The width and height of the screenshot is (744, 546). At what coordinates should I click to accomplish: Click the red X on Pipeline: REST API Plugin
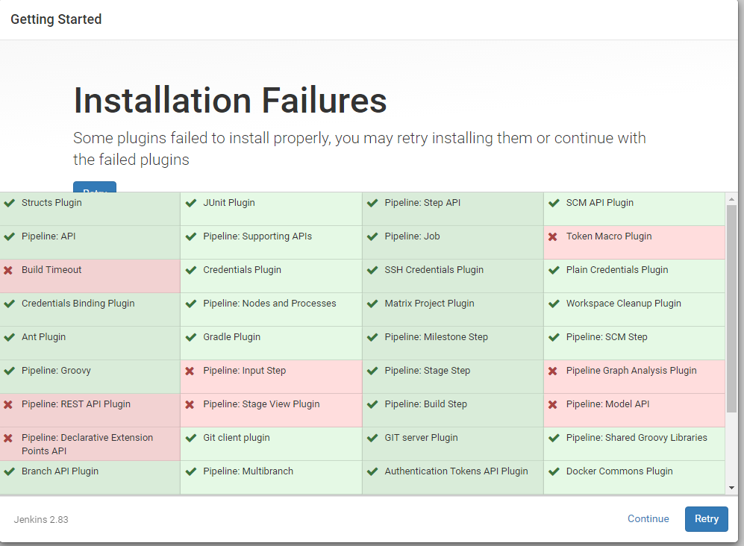pos(10,404)
